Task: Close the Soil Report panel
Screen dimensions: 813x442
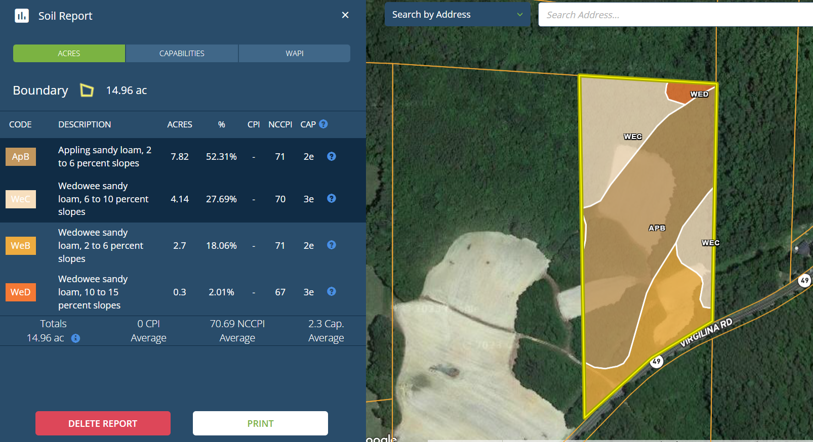Action: pyautogui.click(x=345, y=15)
